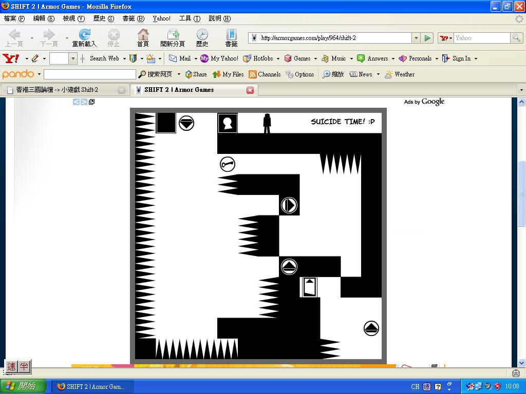
Task: Open the Bookmarks toolbar icon
Action: click(x=231, y=37)
